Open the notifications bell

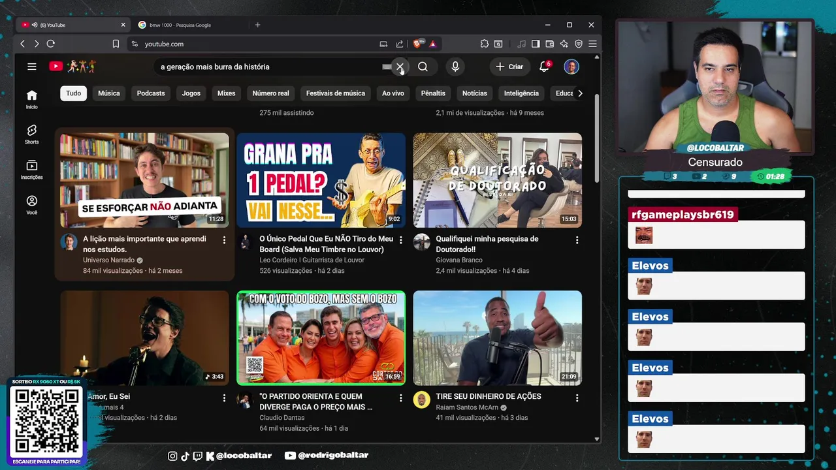coord(544,67)
